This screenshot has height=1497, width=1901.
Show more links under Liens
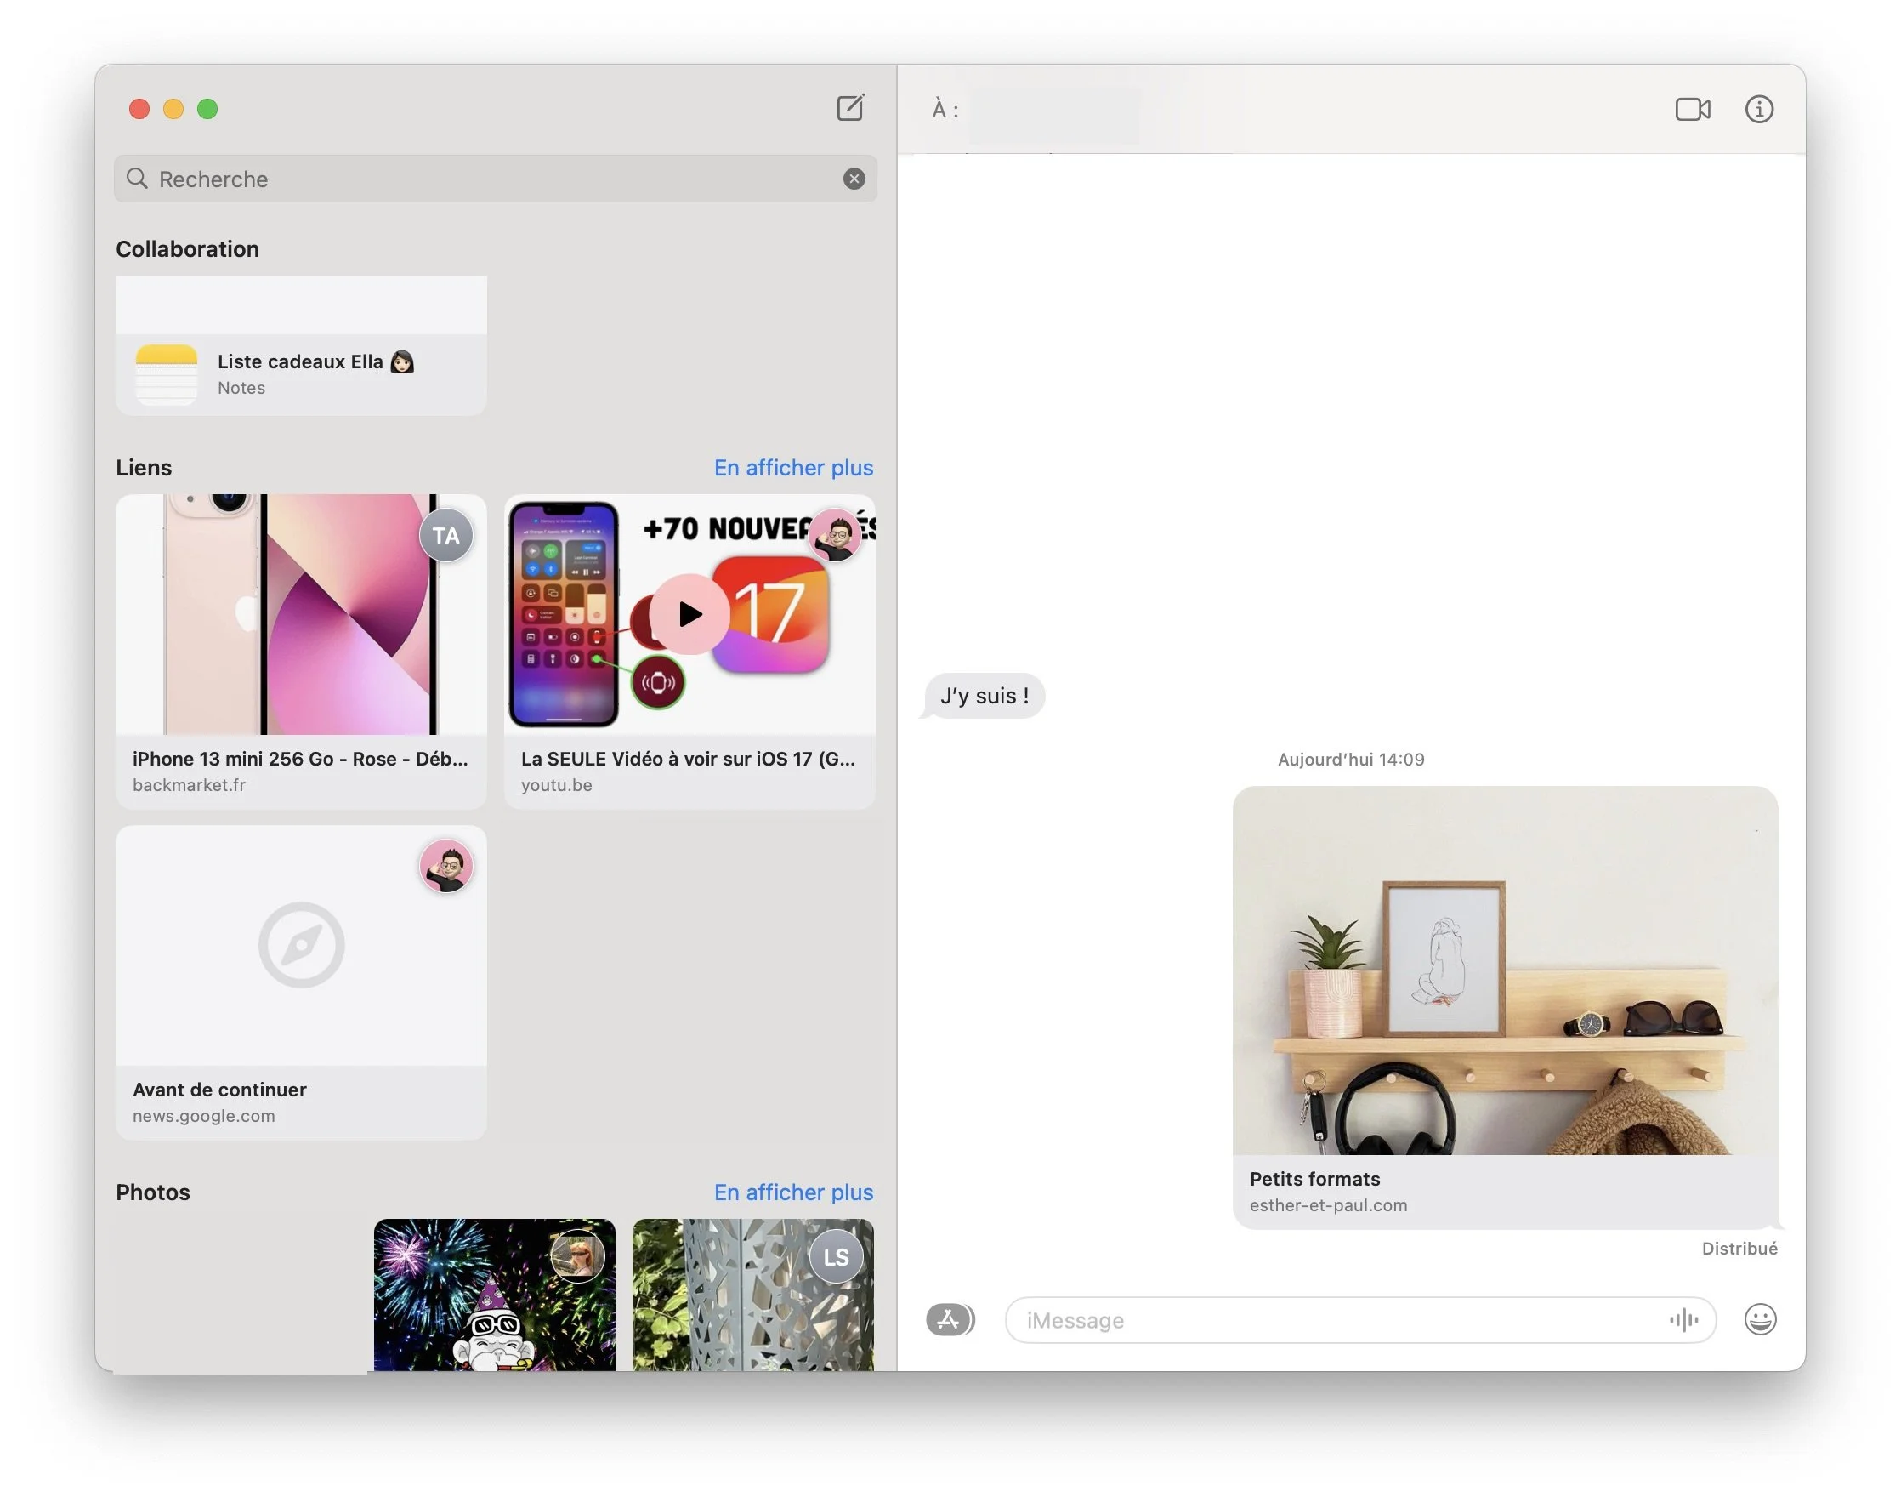click(793, 467)
